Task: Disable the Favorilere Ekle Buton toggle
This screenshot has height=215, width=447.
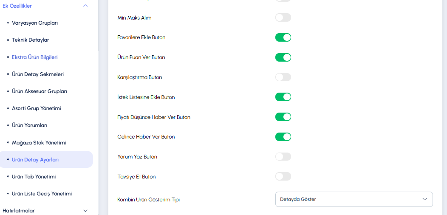Action: coord(283,37)
